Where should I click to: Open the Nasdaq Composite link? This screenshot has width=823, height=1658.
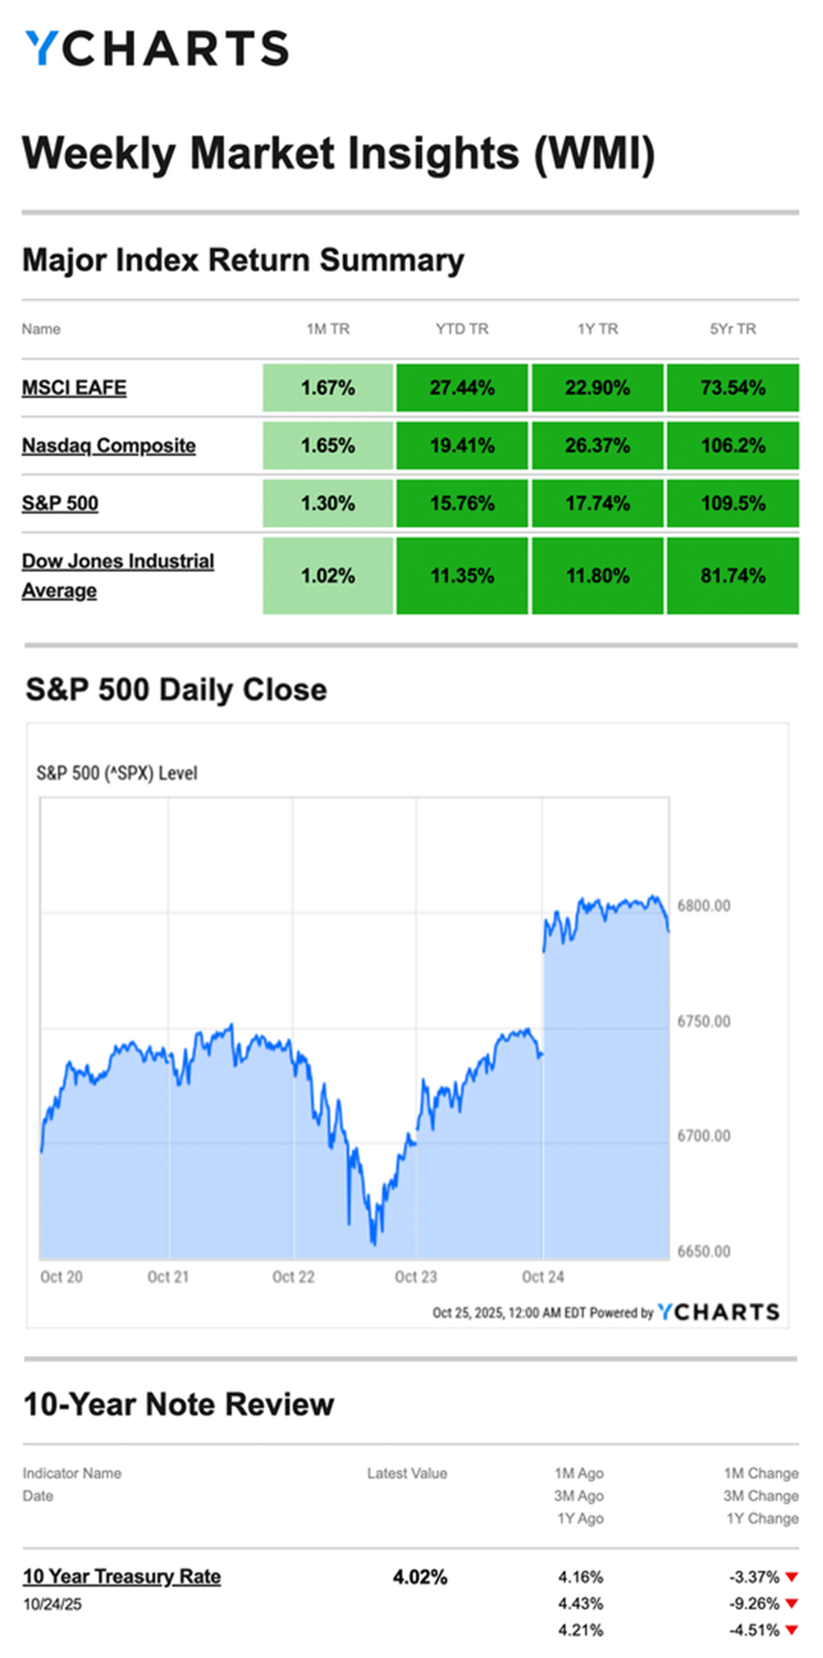pyautogui.click(x=108, y=445)
